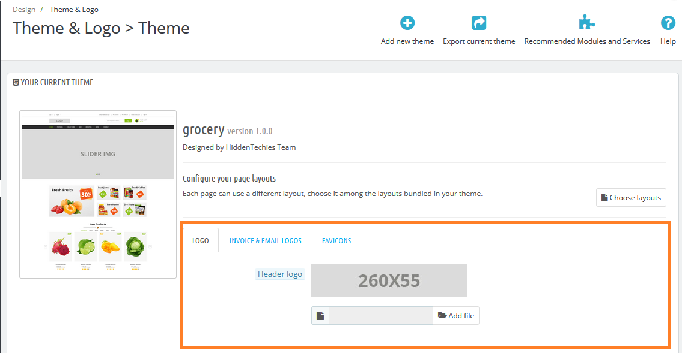Click the 260X55 header logo placeholder image
The height and width of the screenshot is (353, 682).
[389, 280]
